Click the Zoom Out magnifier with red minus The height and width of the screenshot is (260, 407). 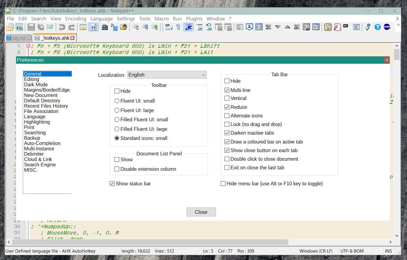[x=136, y=27]
